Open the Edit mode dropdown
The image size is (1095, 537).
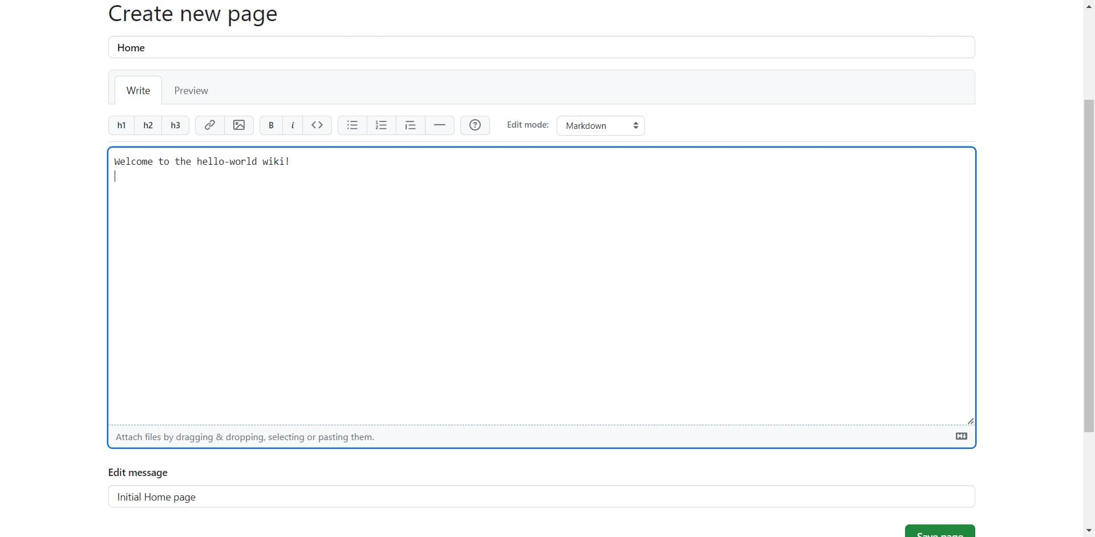600,125
